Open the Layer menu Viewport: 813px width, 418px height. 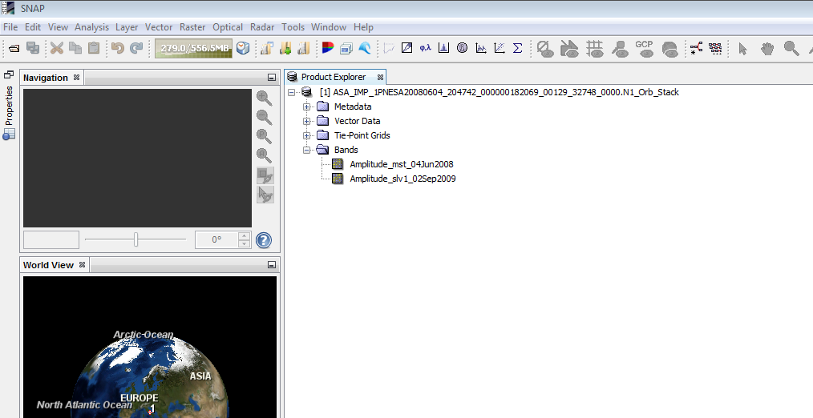127,27
